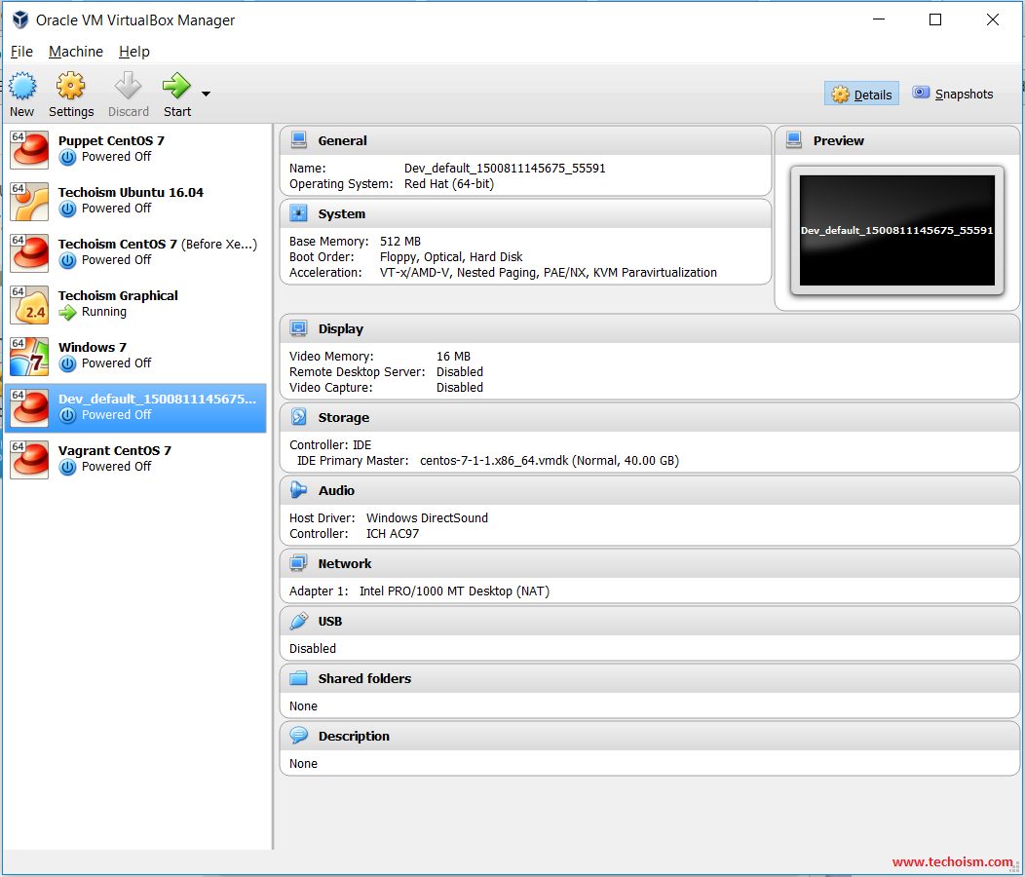Click the Display section monitor icon

click(299, 328)
